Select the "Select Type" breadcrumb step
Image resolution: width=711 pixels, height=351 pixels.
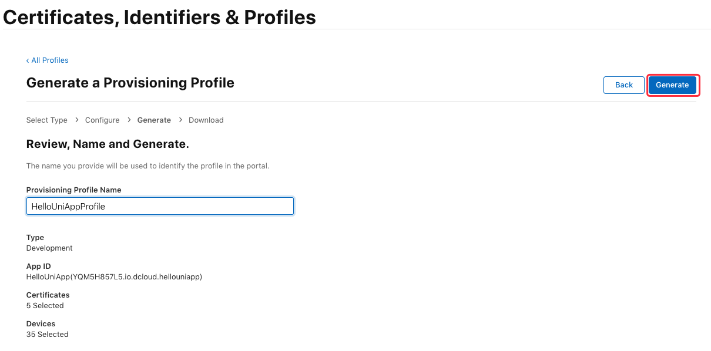pos(47,120)
